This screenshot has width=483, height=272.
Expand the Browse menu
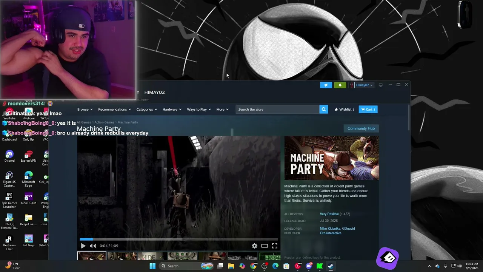[x=85, y=109]
